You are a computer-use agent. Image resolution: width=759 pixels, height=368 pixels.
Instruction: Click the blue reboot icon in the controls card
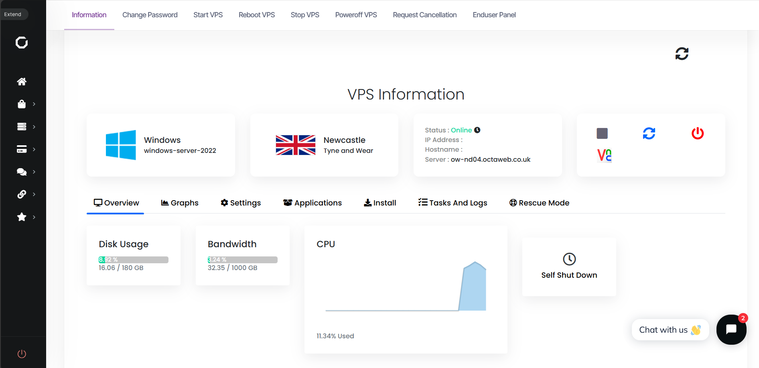click(649, 133)
